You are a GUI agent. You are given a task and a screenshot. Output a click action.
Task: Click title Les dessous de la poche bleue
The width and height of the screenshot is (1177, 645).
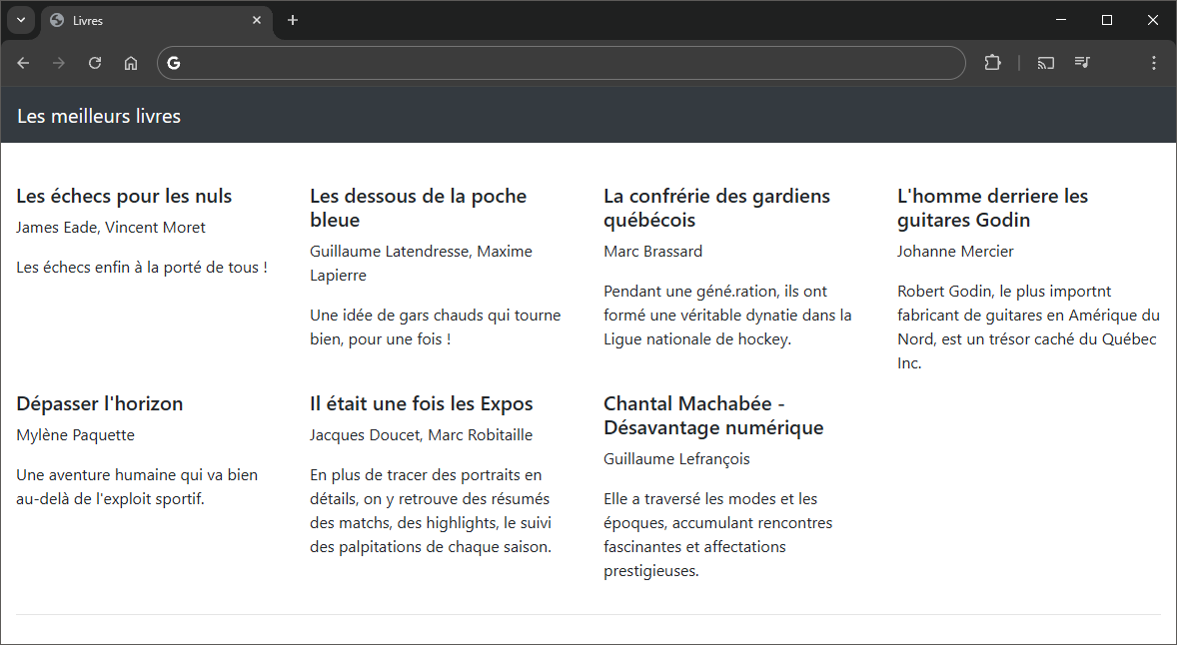418,208
